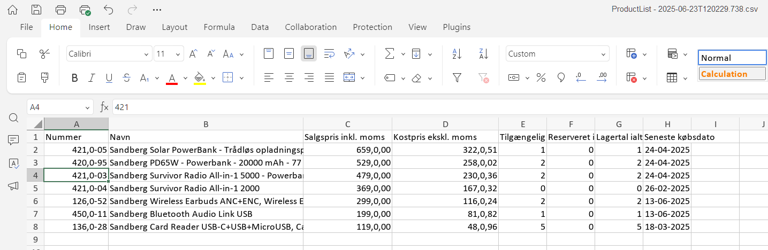Toggle Align Bottom vertical alignment
The height and width of the screenshot is (250, 768).
click(309, 53)
